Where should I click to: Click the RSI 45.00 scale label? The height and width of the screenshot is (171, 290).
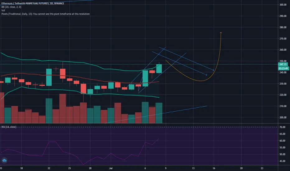(282, 161)
